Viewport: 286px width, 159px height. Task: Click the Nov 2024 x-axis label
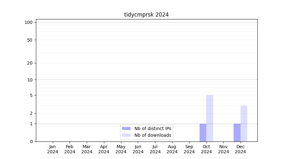(x=223, y=149)
